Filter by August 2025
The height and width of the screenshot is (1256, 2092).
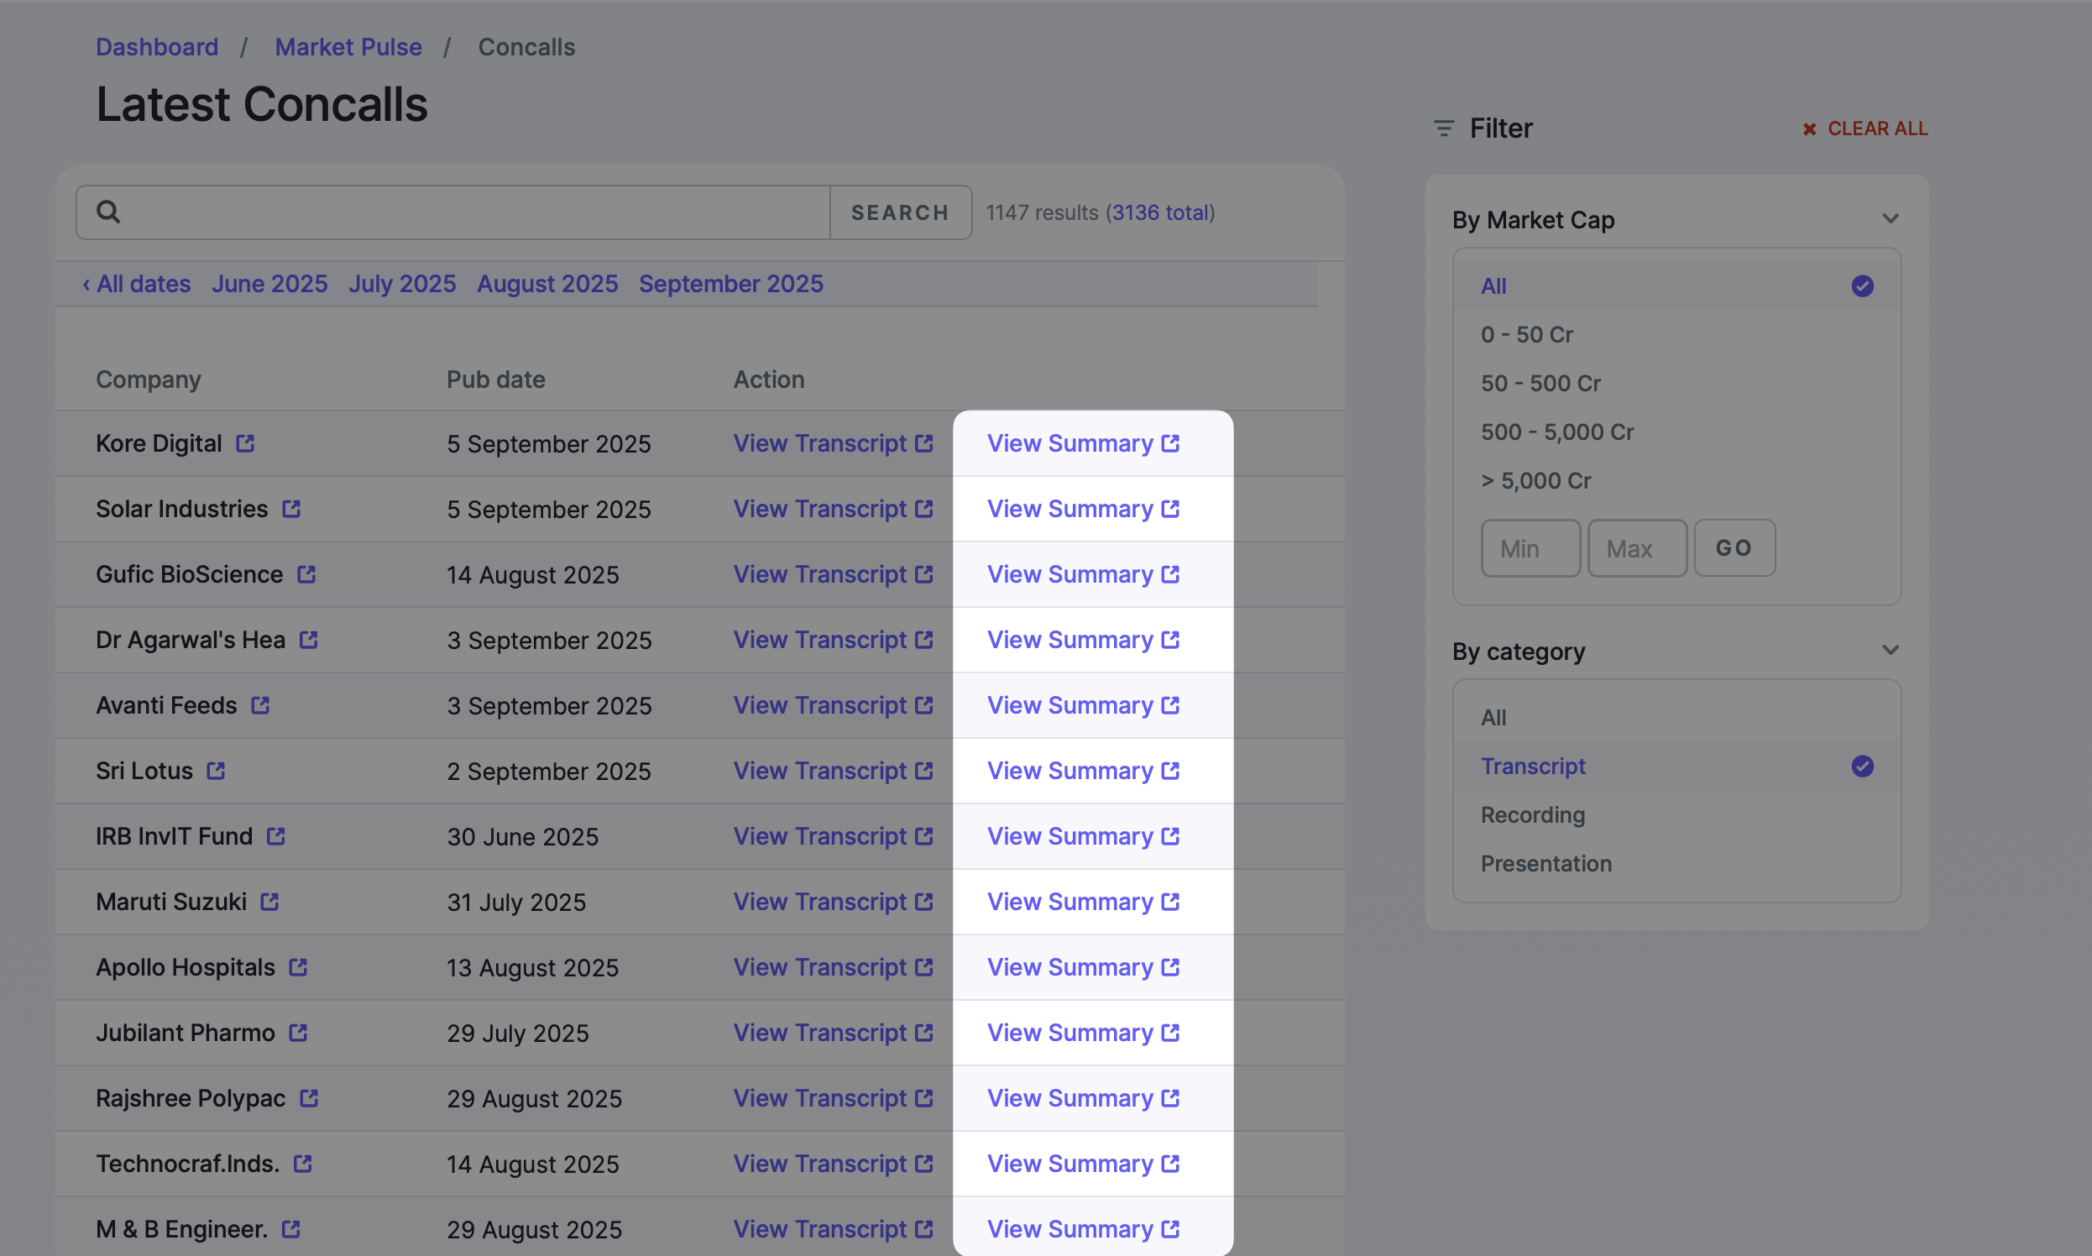click(547, 284)
